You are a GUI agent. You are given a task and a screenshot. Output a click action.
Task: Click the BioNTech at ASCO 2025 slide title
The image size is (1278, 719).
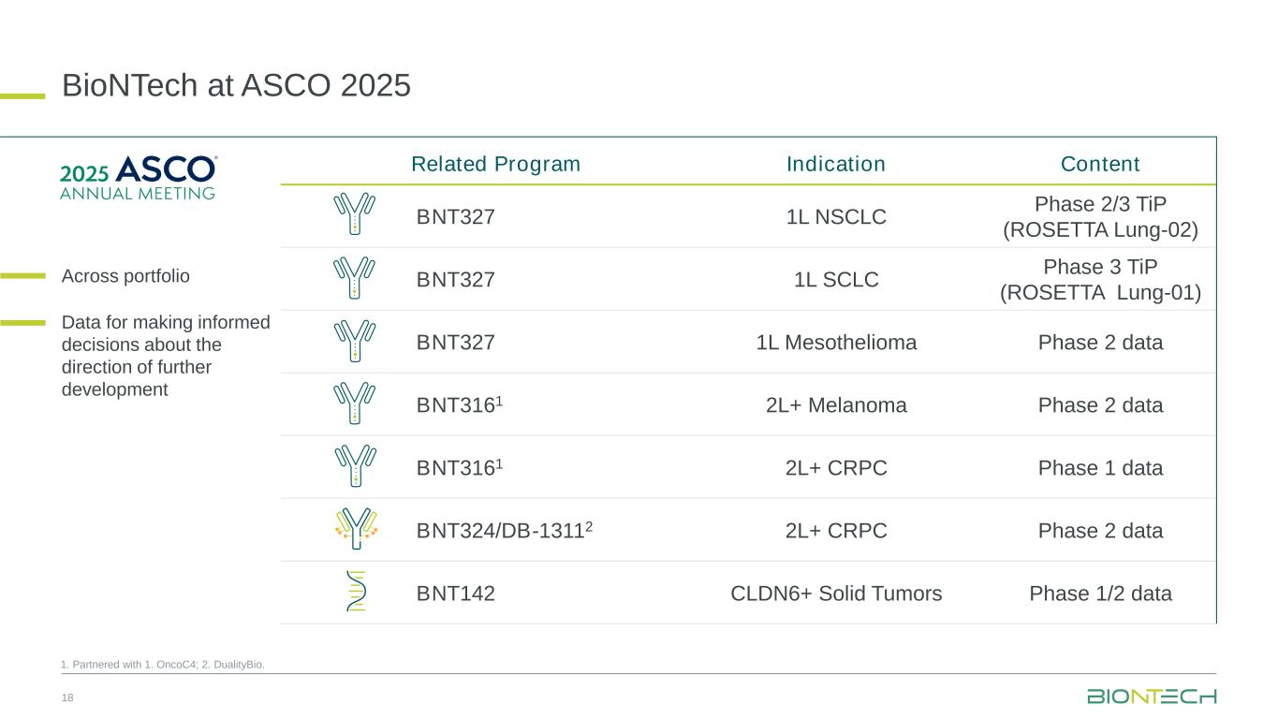click(x=236, y=86)
